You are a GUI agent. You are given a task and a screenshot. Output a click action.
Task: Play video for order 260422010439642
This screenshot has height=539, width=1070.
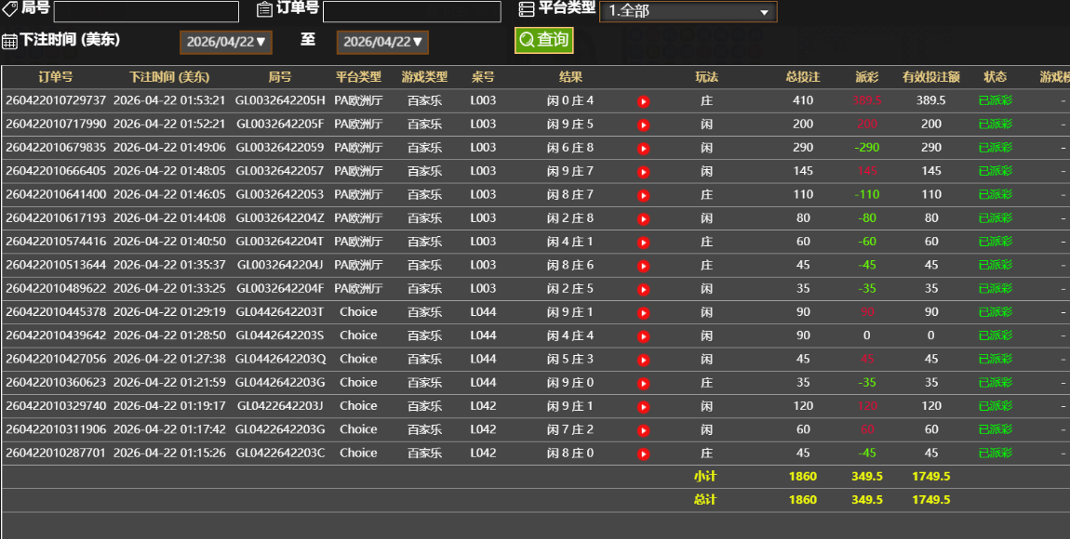pos(643,336)
